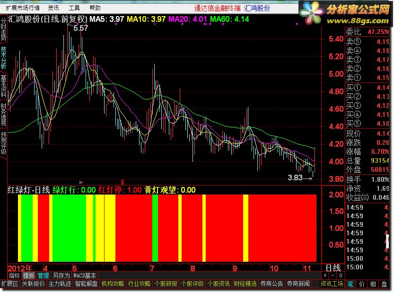Image resolution: width=394 pixels, height=293 pixels.
Task: Select the 模板 tab
Action: pos(29,275)
